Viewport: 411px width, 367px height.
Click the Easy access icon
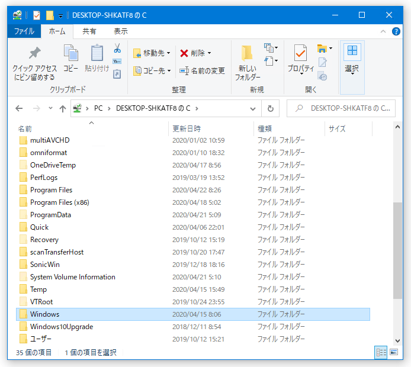tap(271, 61)
